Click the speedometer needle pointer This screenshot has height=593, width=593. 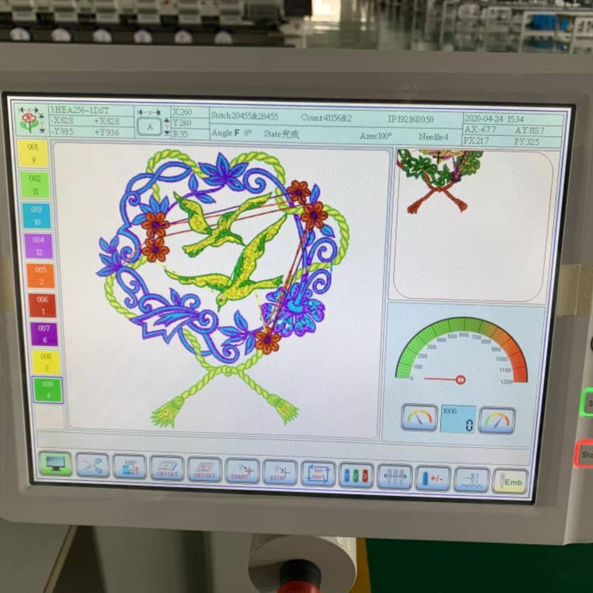tap(445, 379)
